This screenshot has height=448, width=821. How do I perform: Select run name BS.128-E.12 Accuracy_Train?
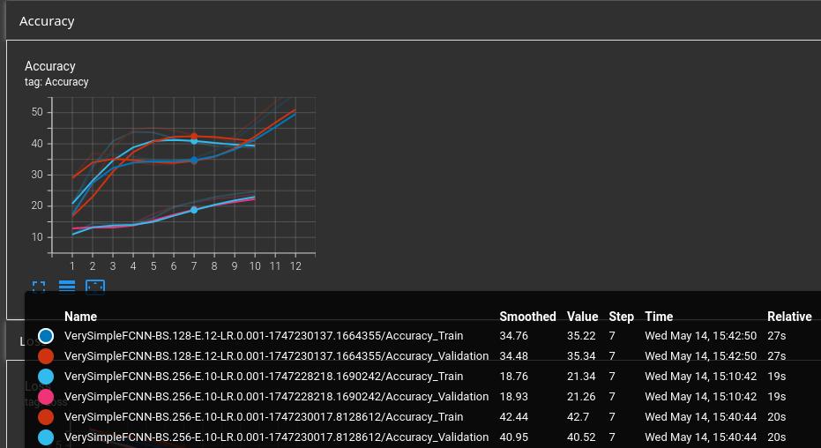[x=264, y=335]
